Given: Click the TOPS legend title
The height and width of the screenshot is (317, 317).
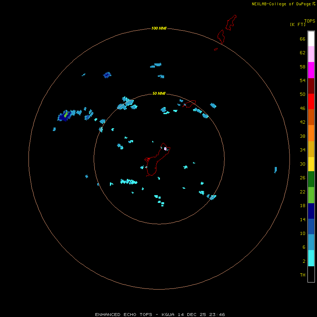Looking at the screenshot, I should click(310, 21).
